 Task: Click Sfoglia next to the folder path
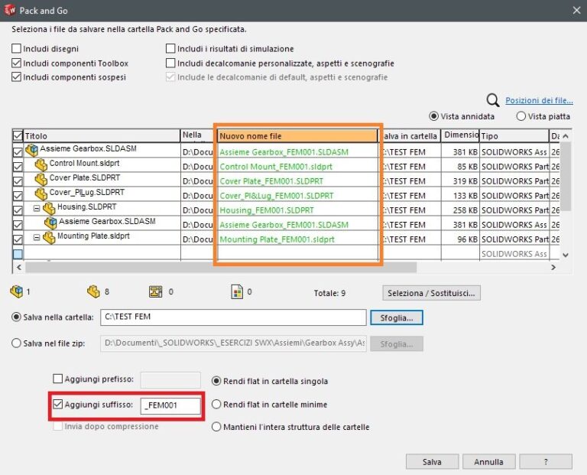tap(397, 317)
